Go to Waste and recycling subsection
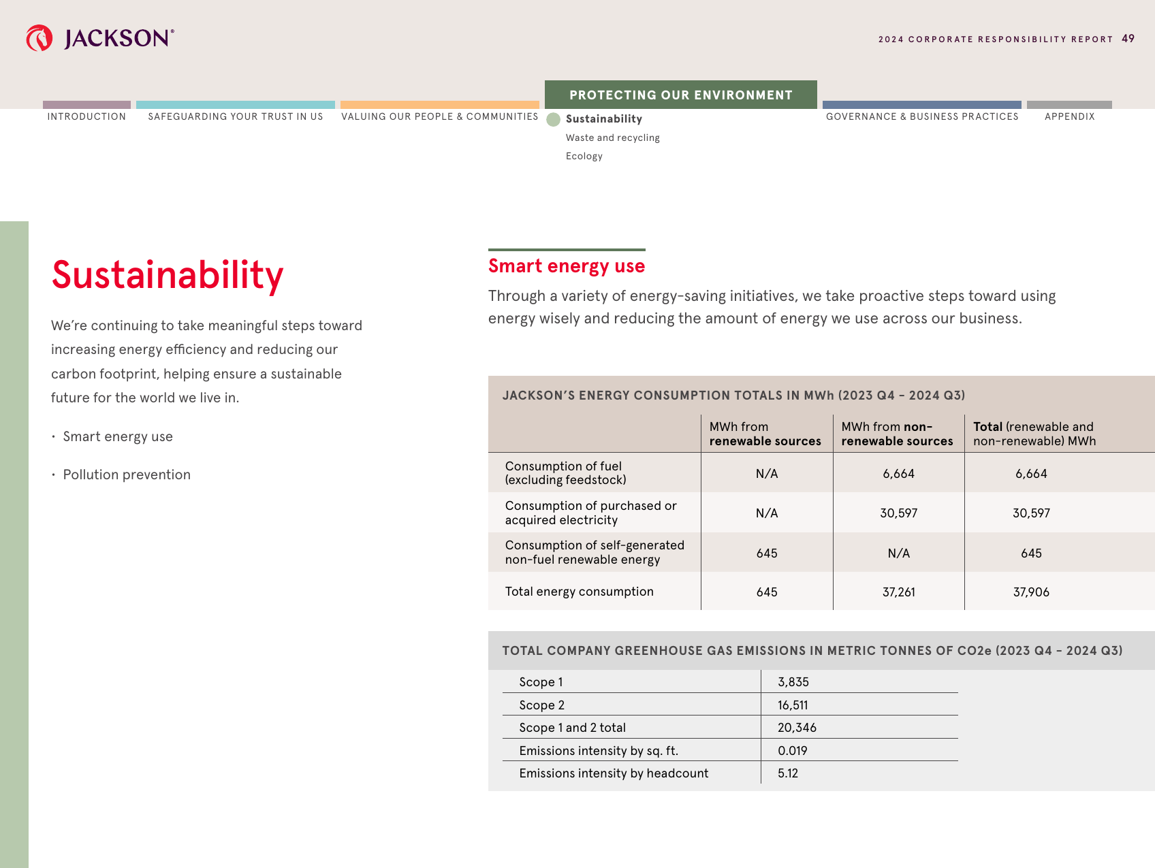This screenshot has width=1155, height=868. tap(613, 138)
